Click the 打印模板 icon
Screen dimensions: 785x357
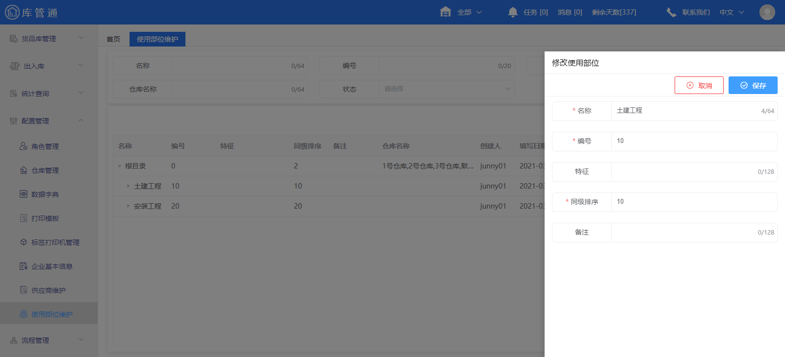point(24,218)
